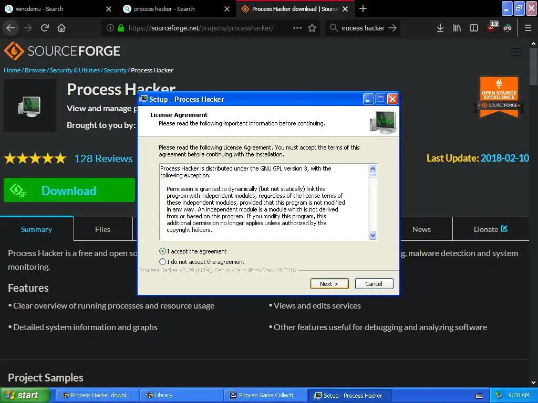The height and width of the screenshot is (403, 538).
Task: Go back with the browser back arrow
Action: coord(11,28)
